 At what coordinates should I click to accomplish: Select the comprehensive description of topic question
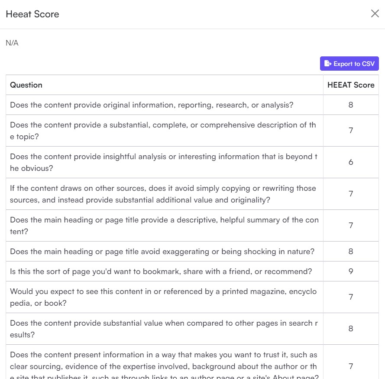click(x=163, y=131)
